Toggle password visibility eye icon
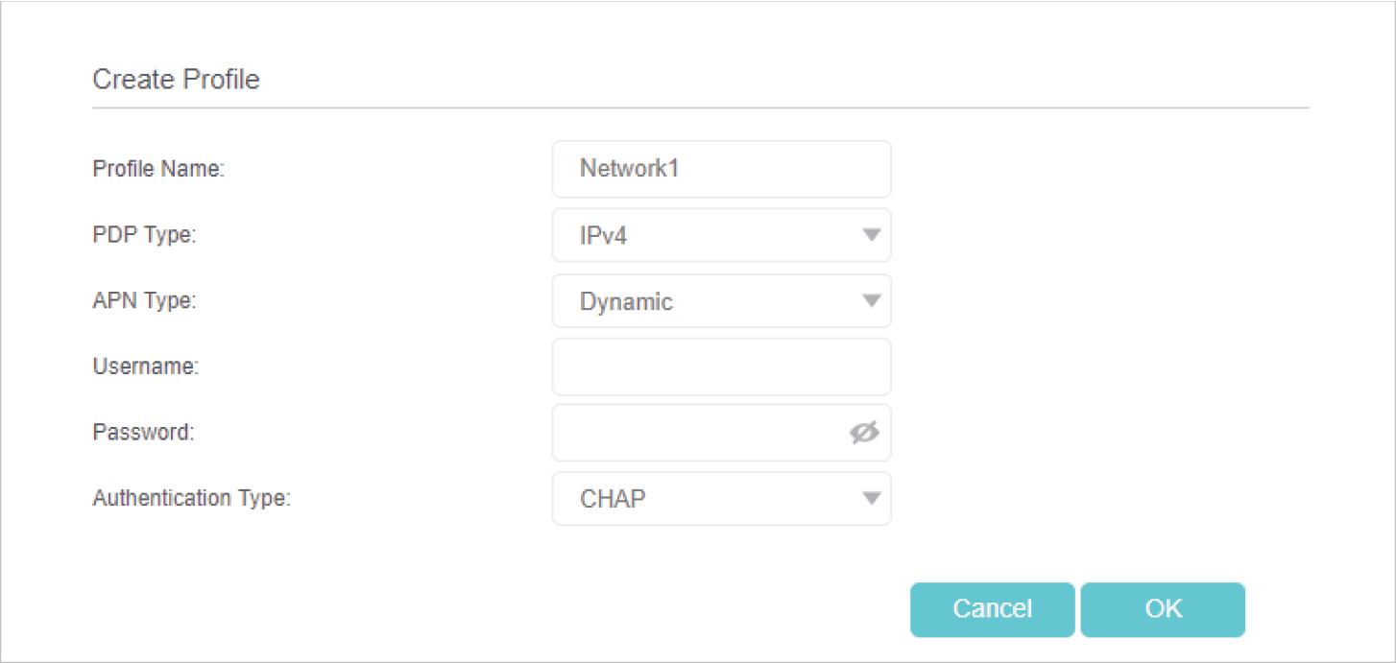The image size is (1396, 663). (x=864, y=434)
